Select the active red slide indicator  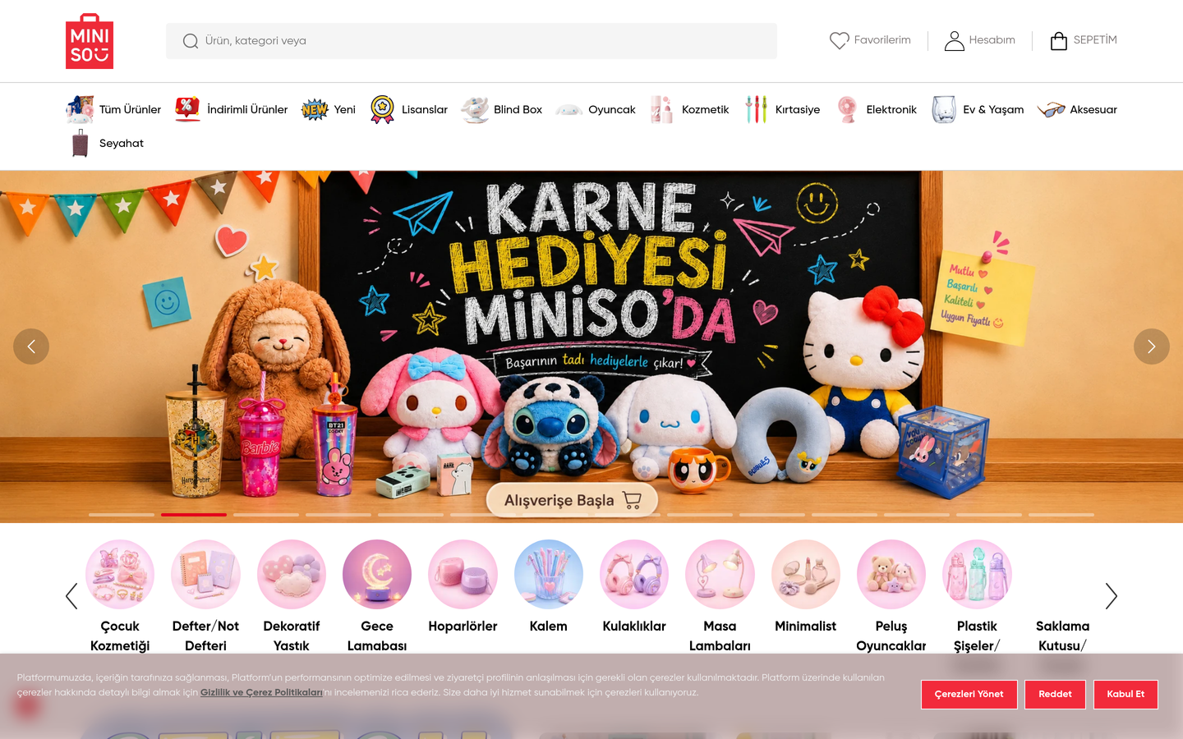pos(194,515)
